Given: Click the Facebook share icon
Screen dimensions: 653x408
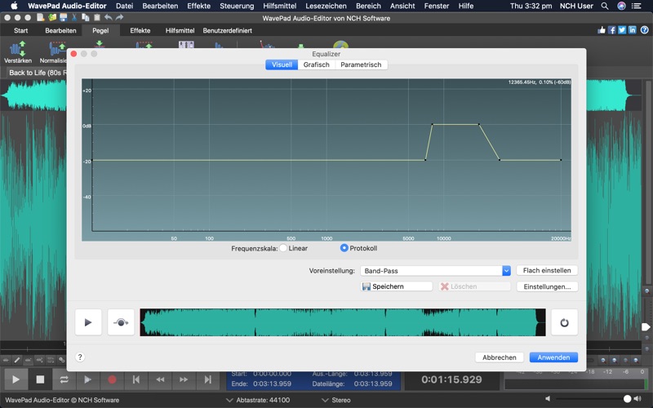Looking at the screenshot, I should pos(611,30).
